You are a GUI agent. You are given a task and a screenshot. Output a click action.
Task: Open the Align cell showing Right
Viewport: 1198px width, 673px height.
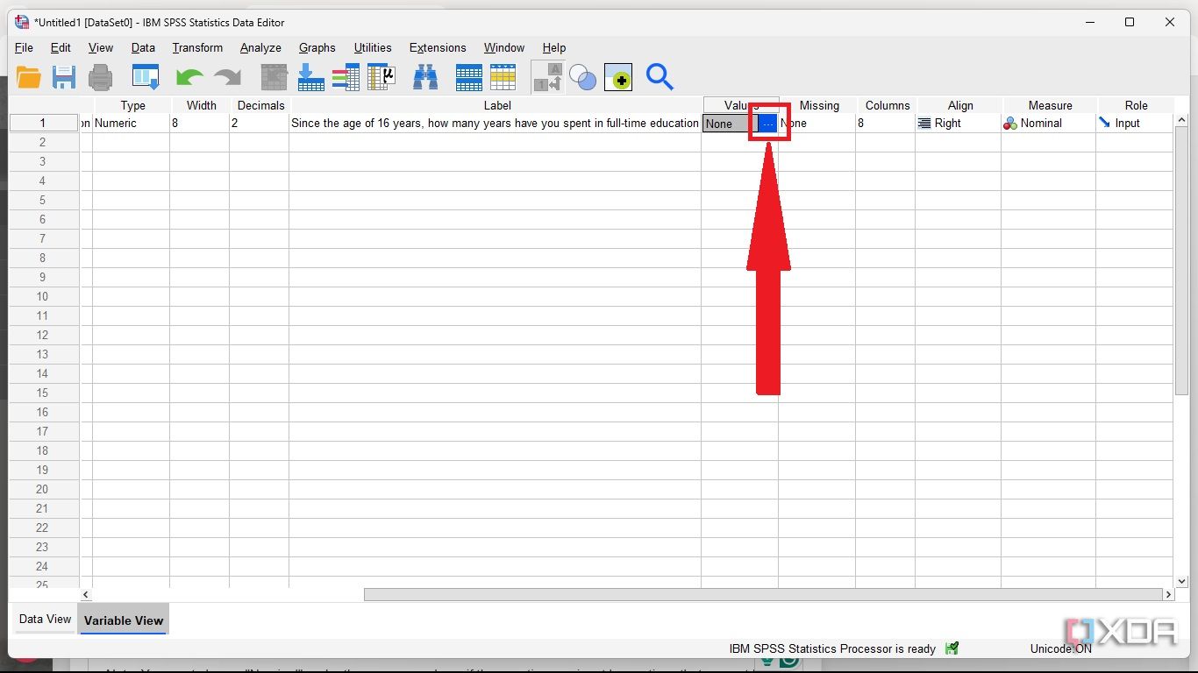959,124
